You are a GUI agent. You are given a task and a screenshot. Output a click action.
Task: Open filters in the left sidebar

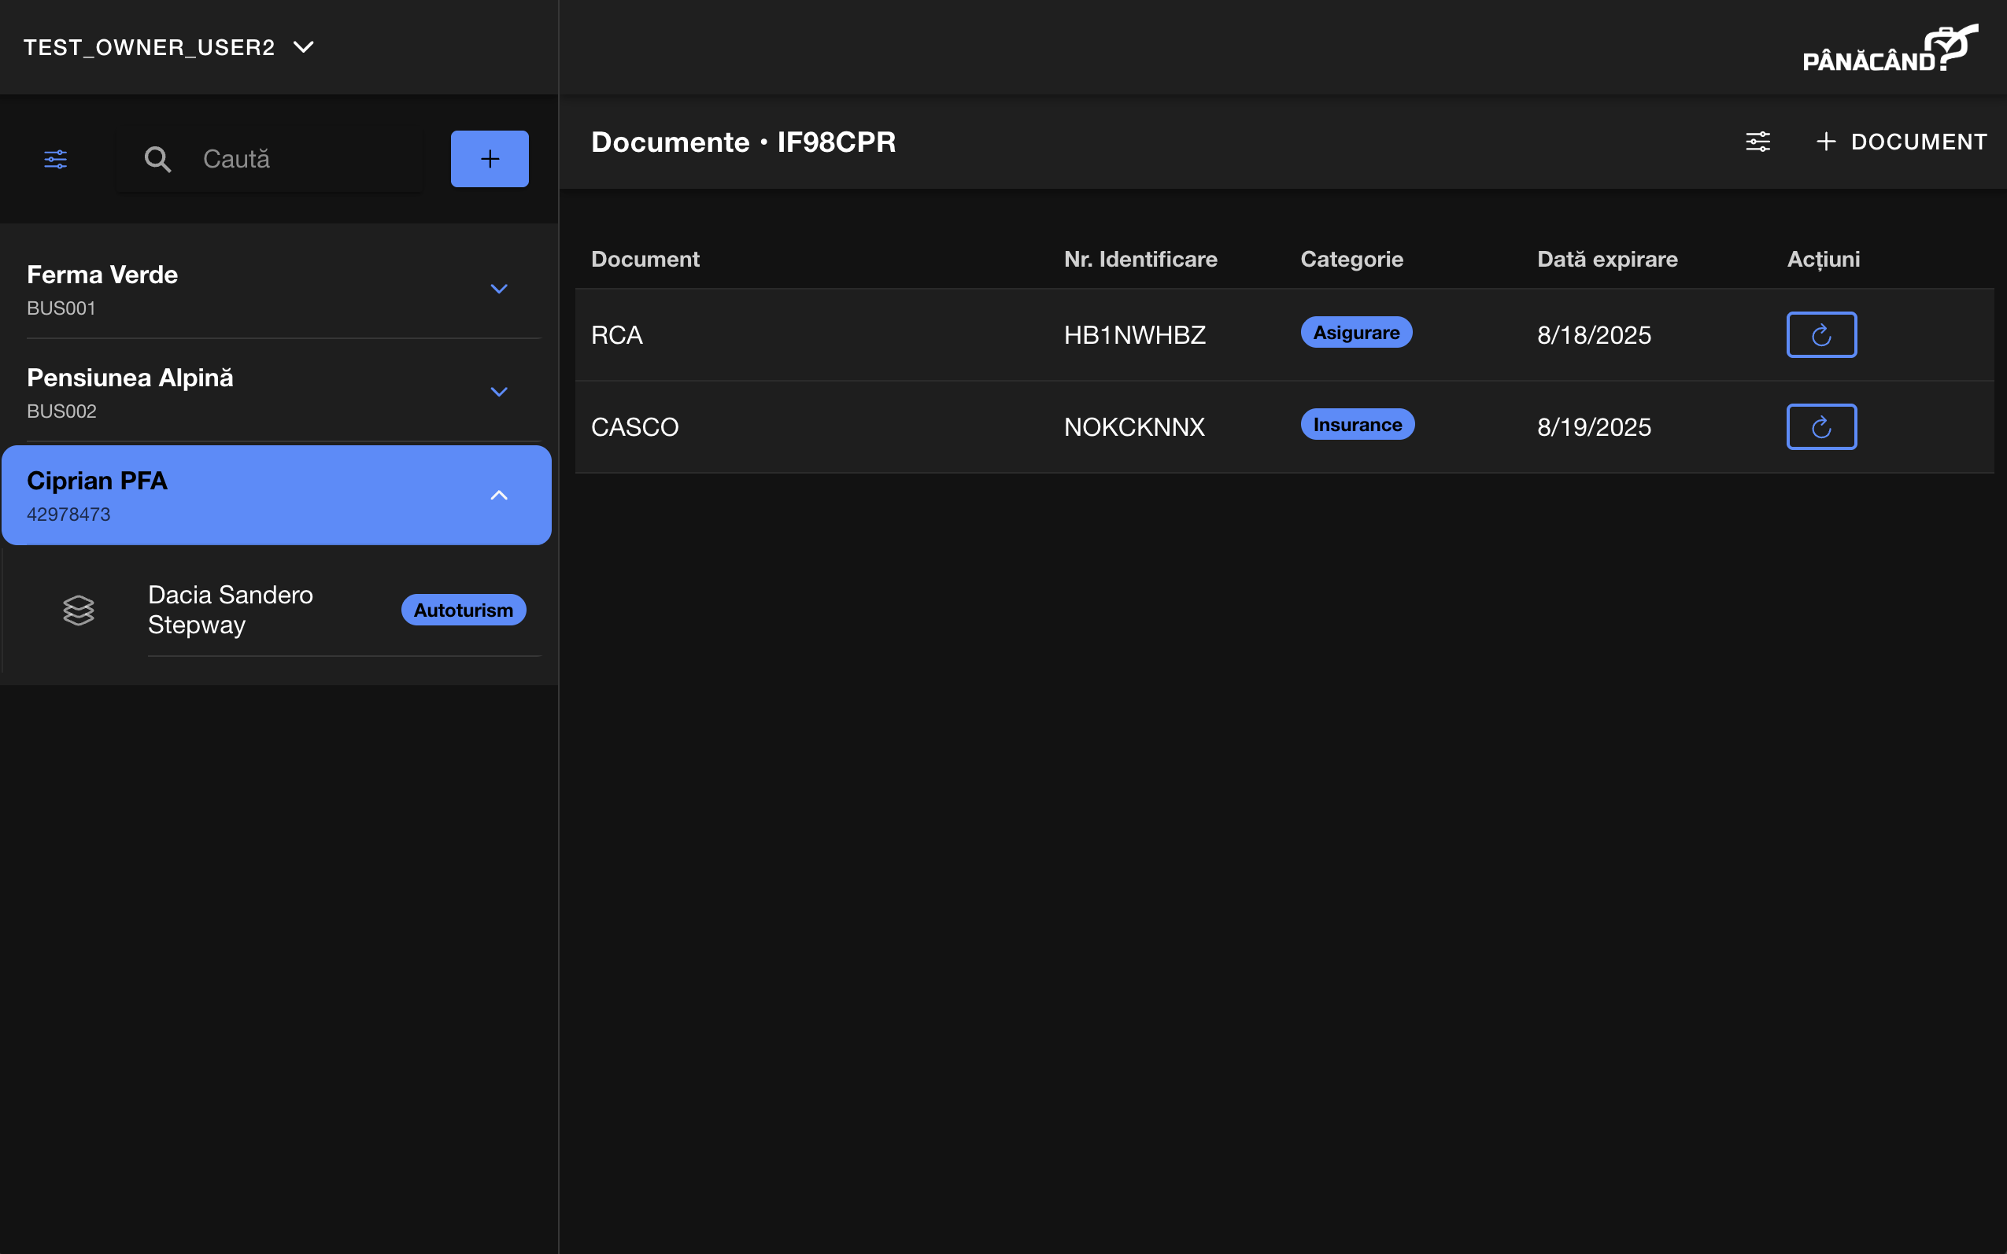55,158
